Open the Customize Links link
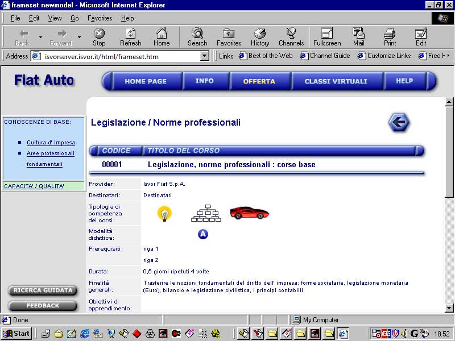Screen dimensions: 455x341 384,55
